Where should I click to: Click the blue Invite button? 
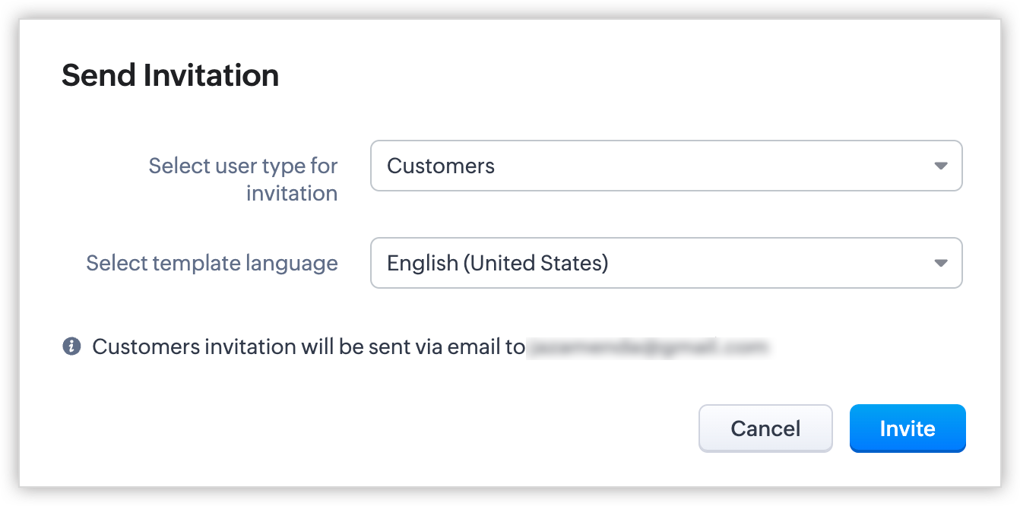click(x=907, y=429)
